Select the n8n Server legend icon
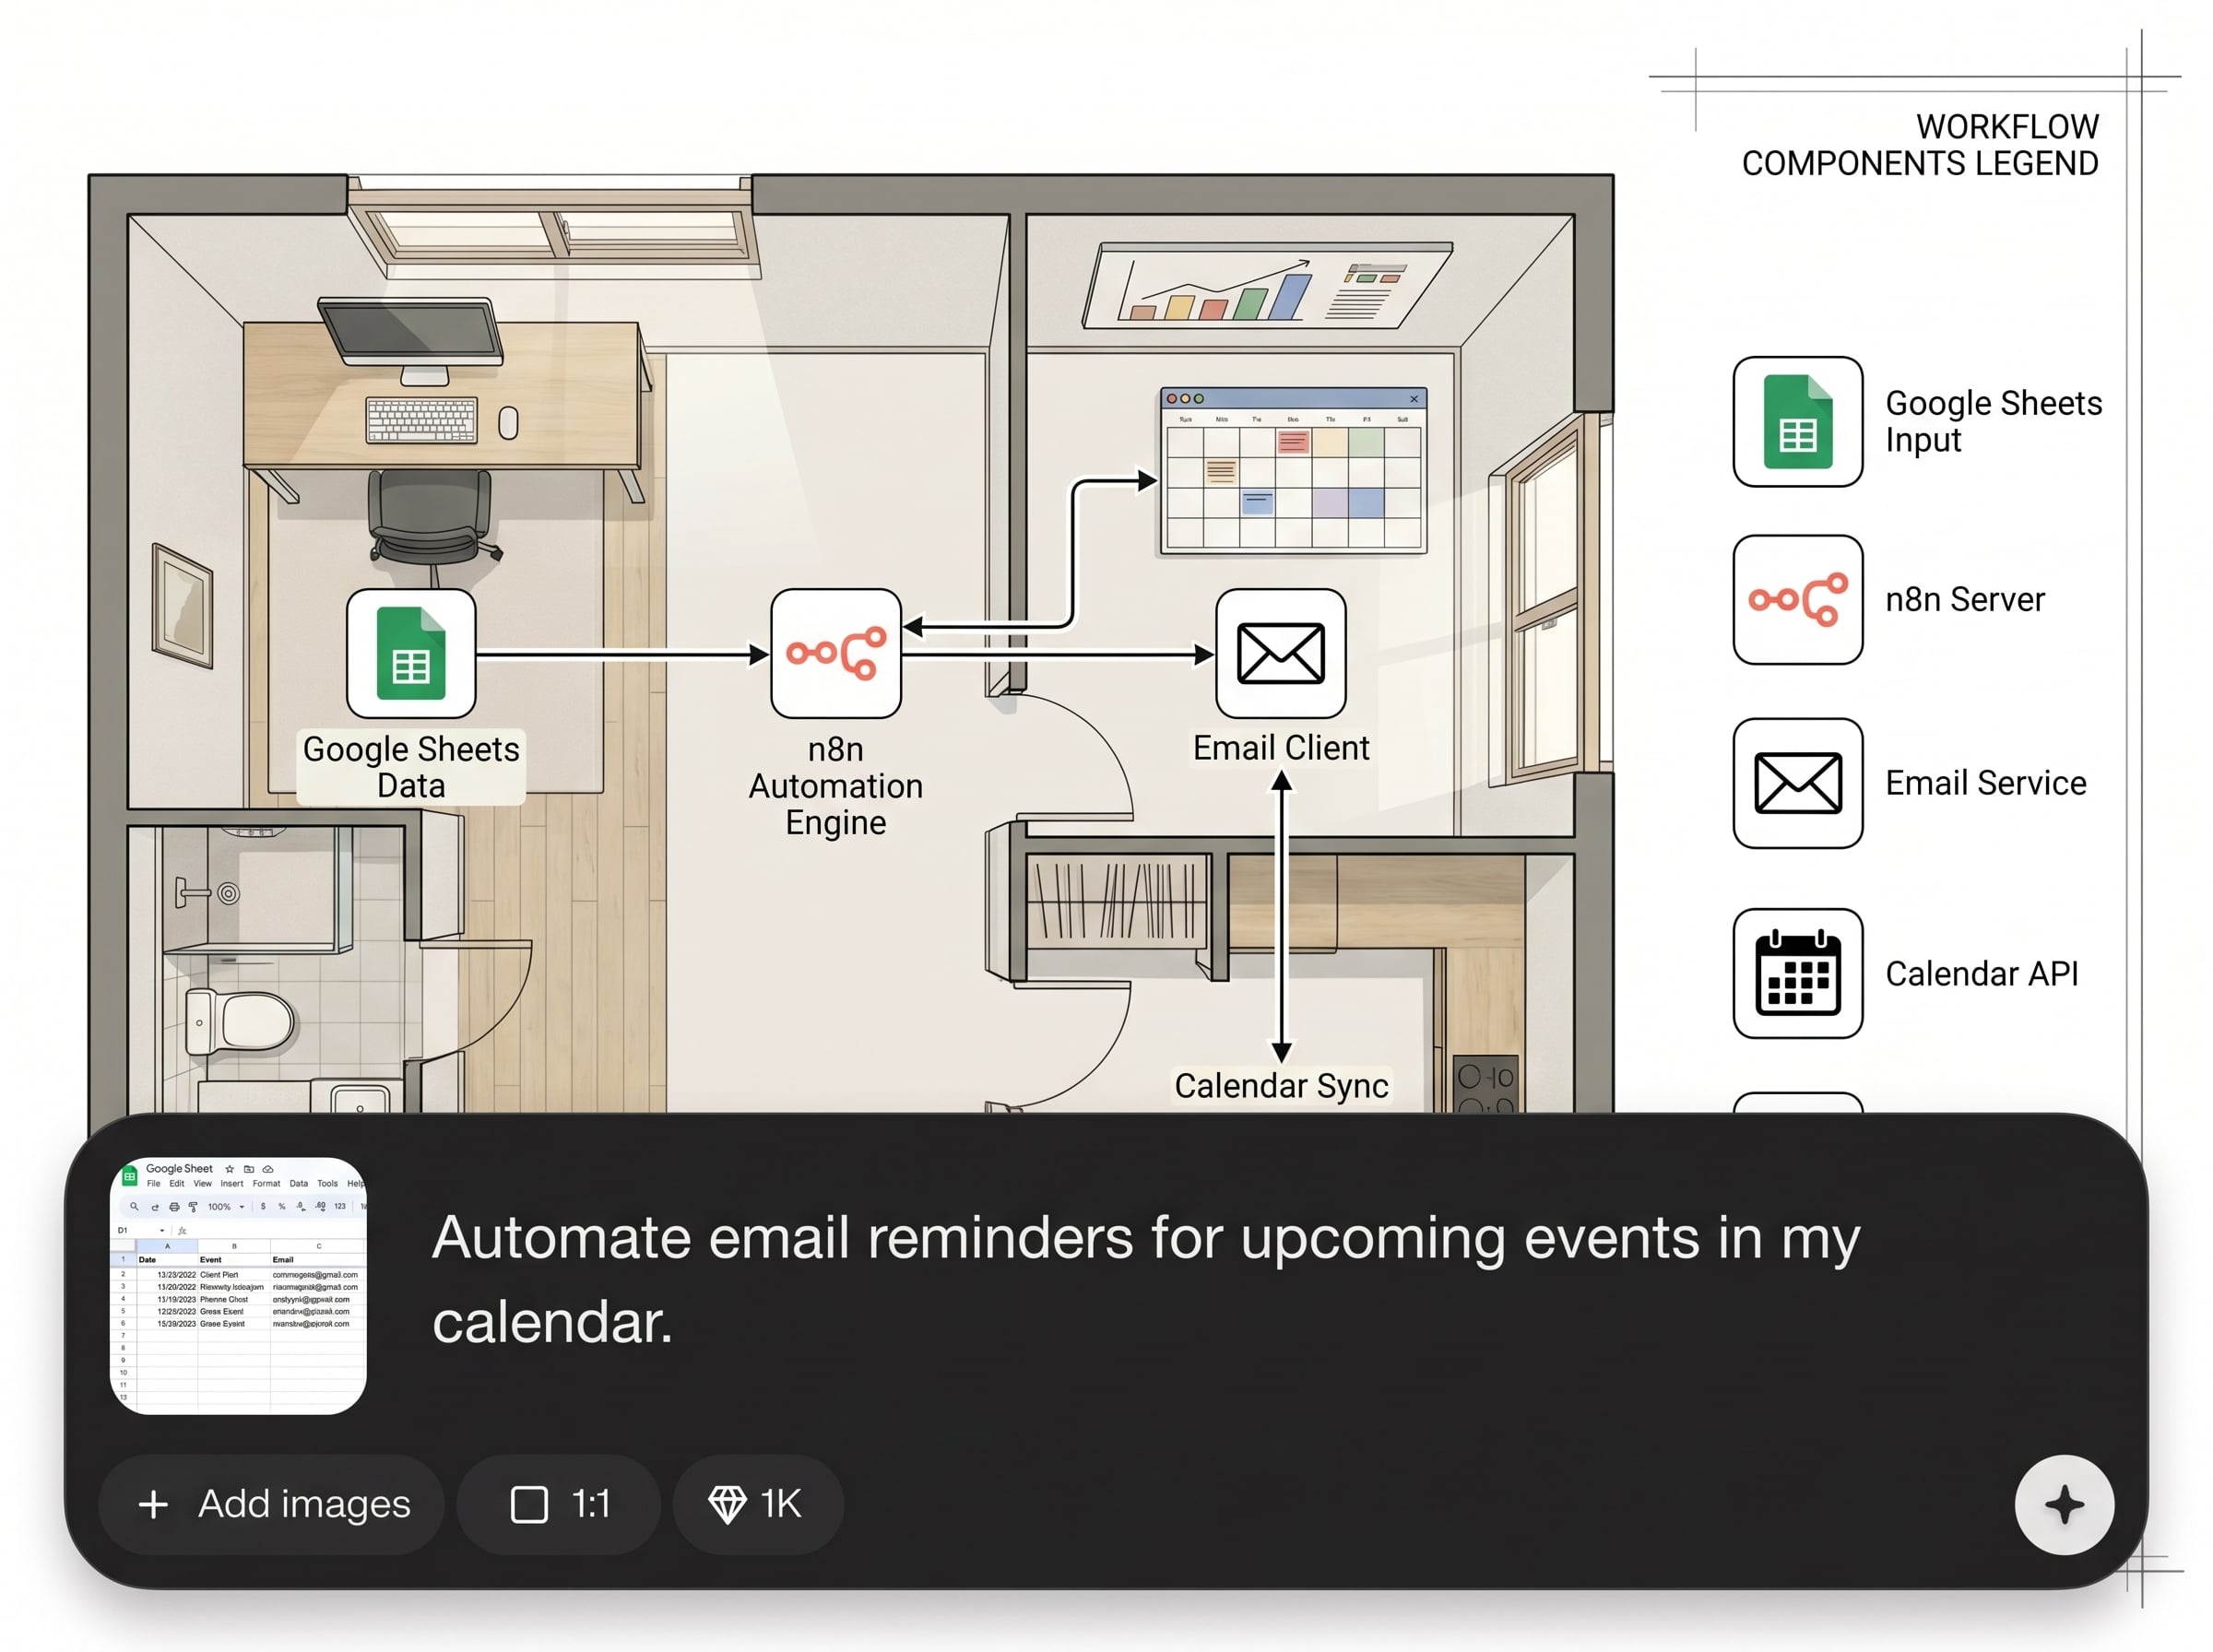This screenshot has width=2213, height=1652. click(1797, 600)
